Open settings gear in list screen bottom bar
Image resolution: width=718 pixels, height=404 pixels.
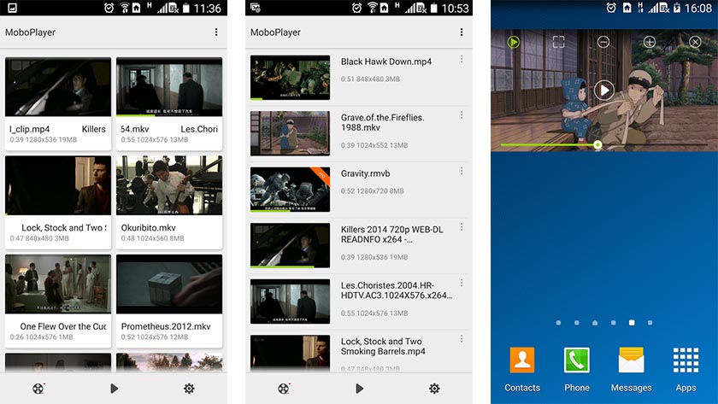point(434,389)
